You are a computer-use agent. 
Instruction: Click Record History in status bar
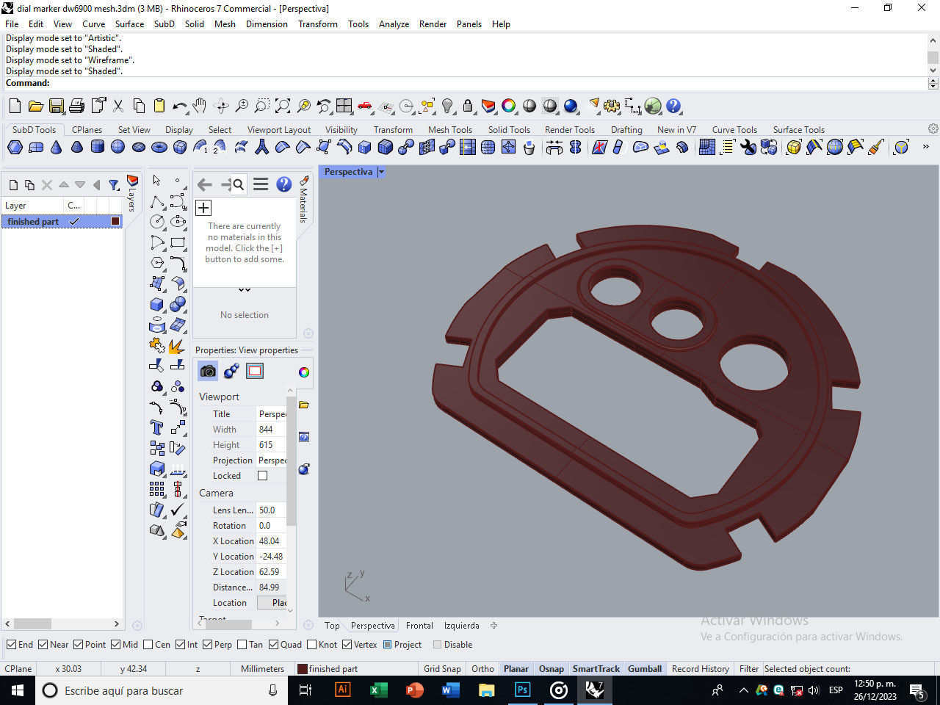pyautogui.click(x=701, y=668)
